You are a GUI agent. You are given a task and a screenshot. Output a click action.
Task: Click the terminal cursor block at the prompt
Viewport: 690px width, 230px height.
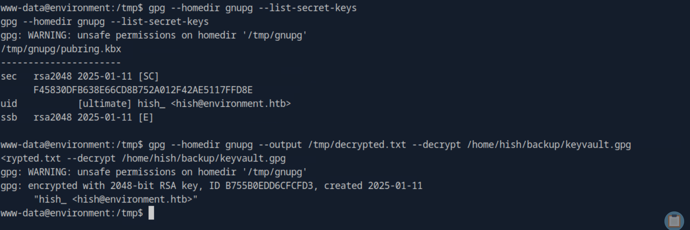[x=151, y=213]
